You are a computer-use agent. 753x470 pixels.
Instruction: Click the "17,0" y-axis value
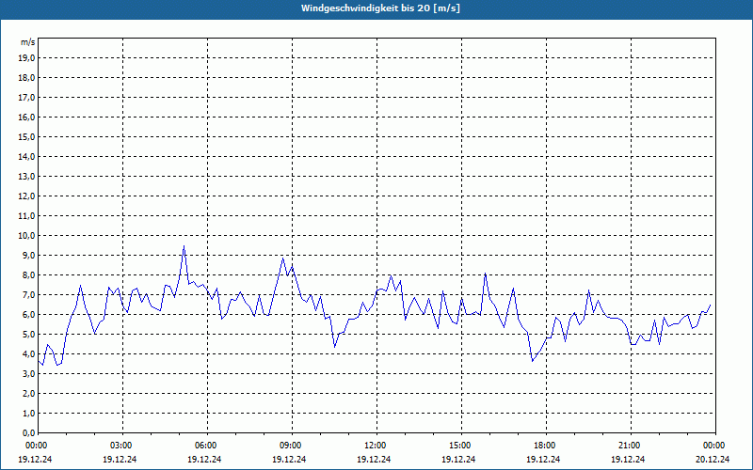coord(26,98)
